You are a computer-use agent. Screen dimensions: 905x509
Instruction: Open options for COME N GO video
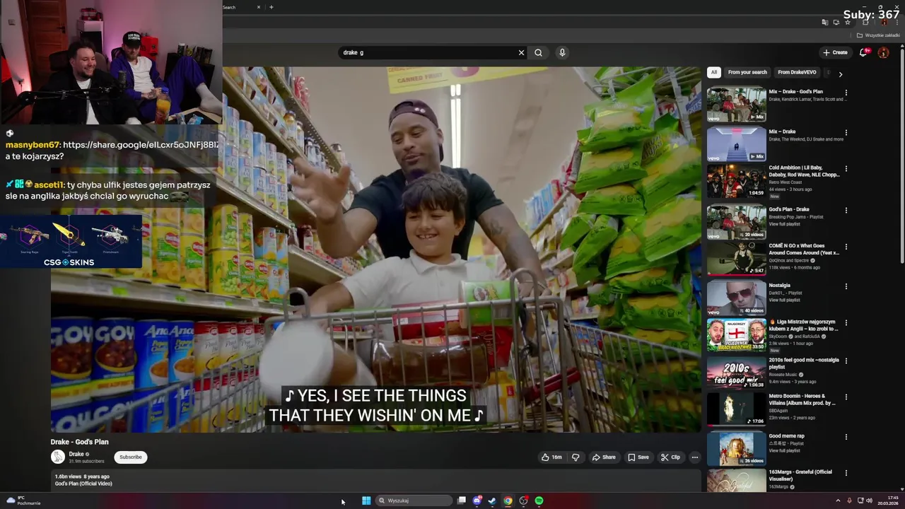pyautogui.click(x=846, y=248)
